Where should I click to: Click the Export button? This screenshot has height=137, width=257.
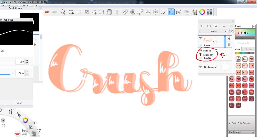(x=19, y=103)
